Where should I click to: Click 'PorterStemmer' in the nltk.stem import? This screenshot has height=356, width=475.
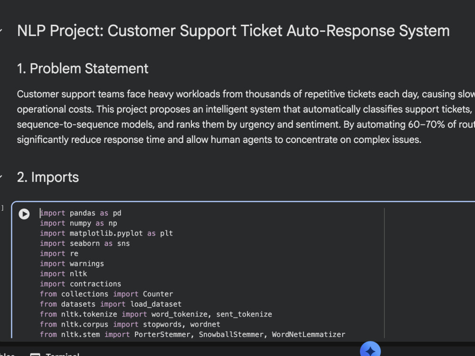(162, 335)
